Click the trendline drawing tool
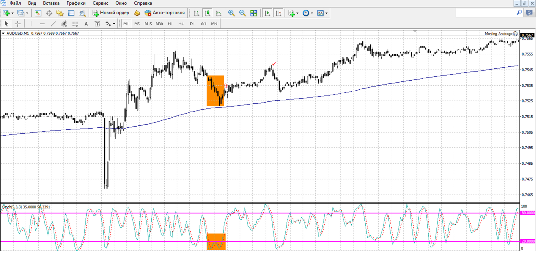The height and width of the screenshot is (254, 536). 53,24
